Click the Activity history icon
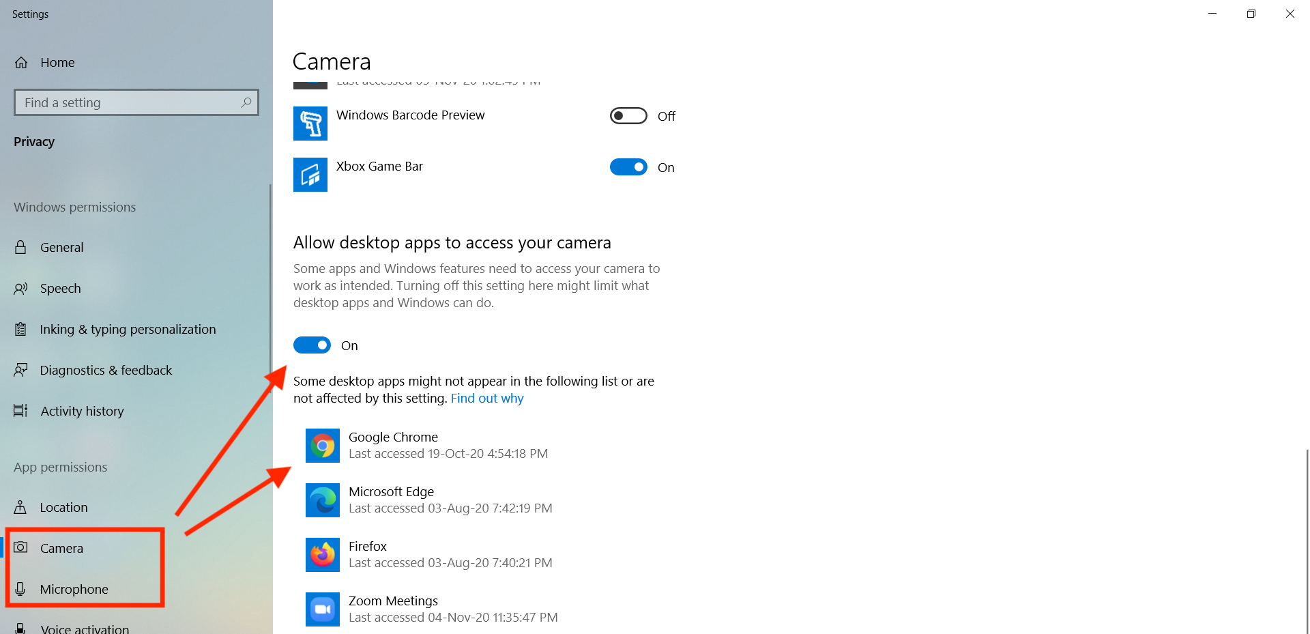1310x634 pixels. click(x=20, y=411)
